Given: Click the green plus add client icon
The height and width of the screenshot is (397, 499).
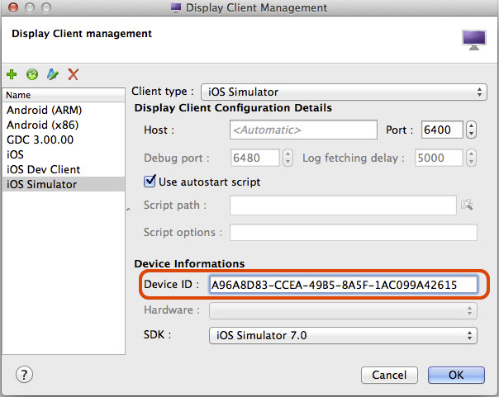Looking at the screenshot, I should click(12, 74).
